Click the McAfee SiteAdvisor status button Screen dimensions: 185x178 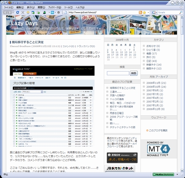click(164, 175)
